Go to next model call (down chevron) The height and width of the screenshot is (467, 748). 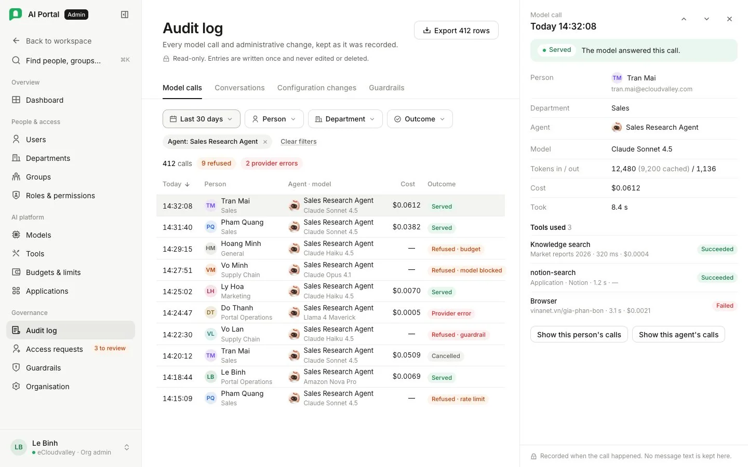[706, 19]
